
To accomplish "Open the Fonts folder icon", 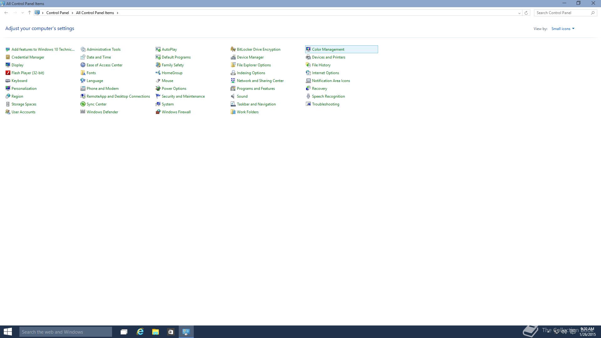I will coord(83,73).
